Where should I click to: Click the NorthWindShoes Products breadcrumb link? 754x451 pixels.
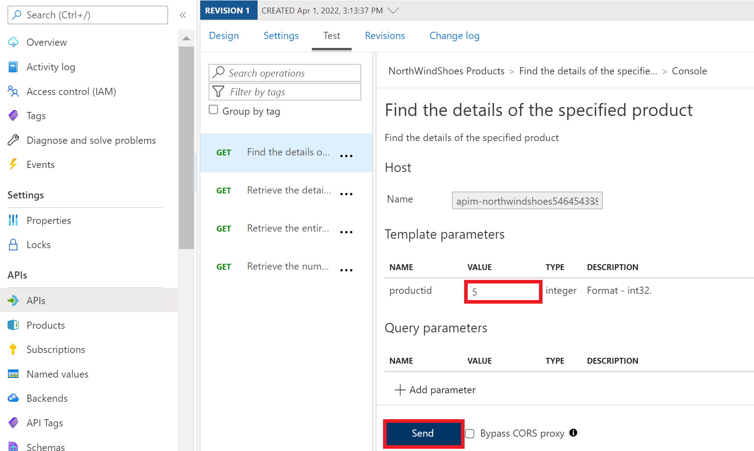coord(446,71)
